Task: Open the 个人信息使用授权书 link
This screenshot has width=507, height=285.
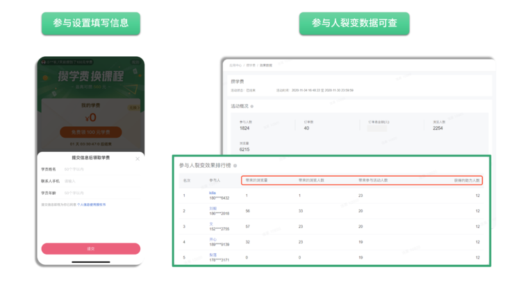Action: (91, 205)
